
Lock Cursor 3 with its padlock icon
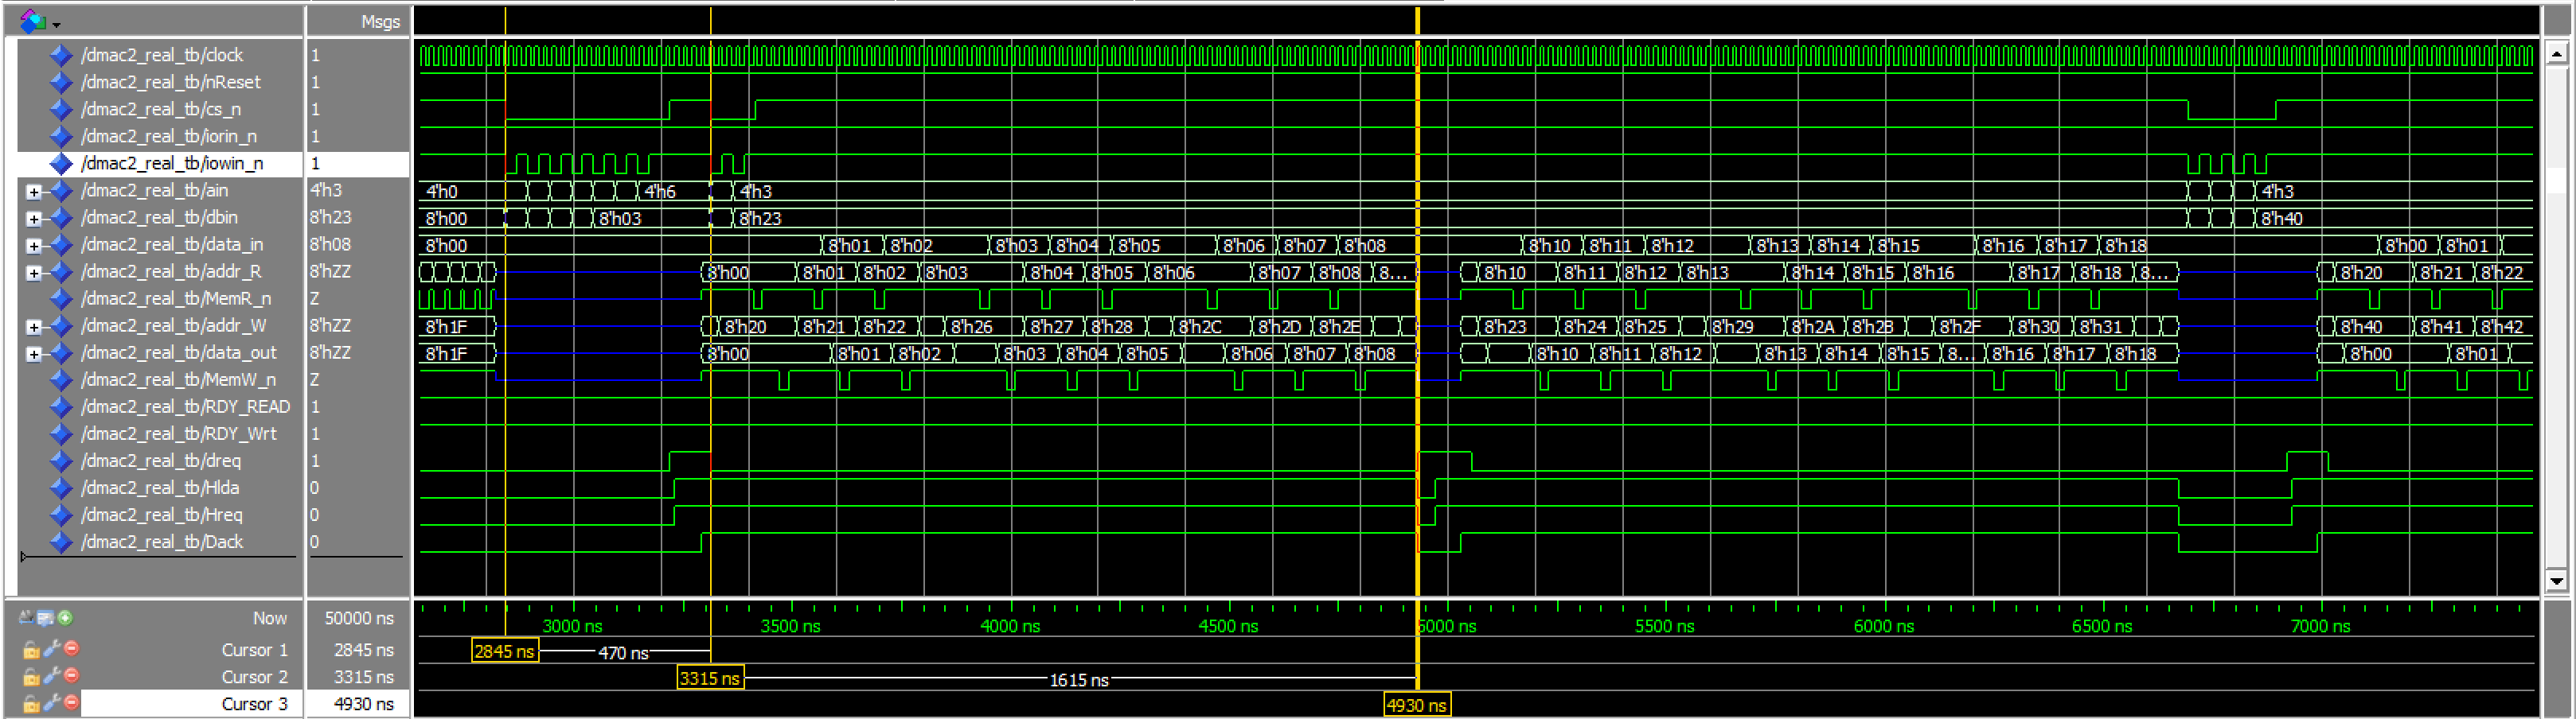pyautogui.click(x=31, y=704)
